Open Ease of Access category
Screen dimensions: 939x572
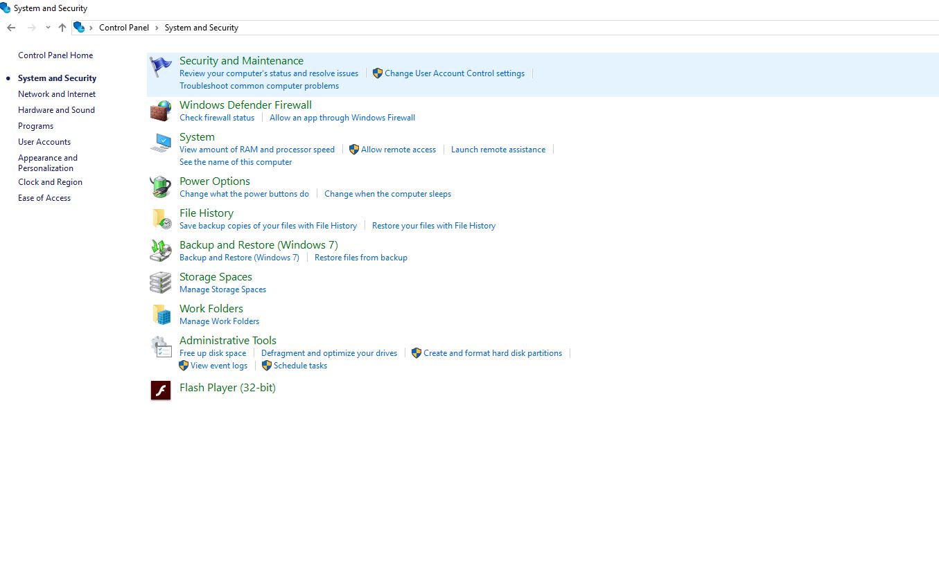click(44, 198)
